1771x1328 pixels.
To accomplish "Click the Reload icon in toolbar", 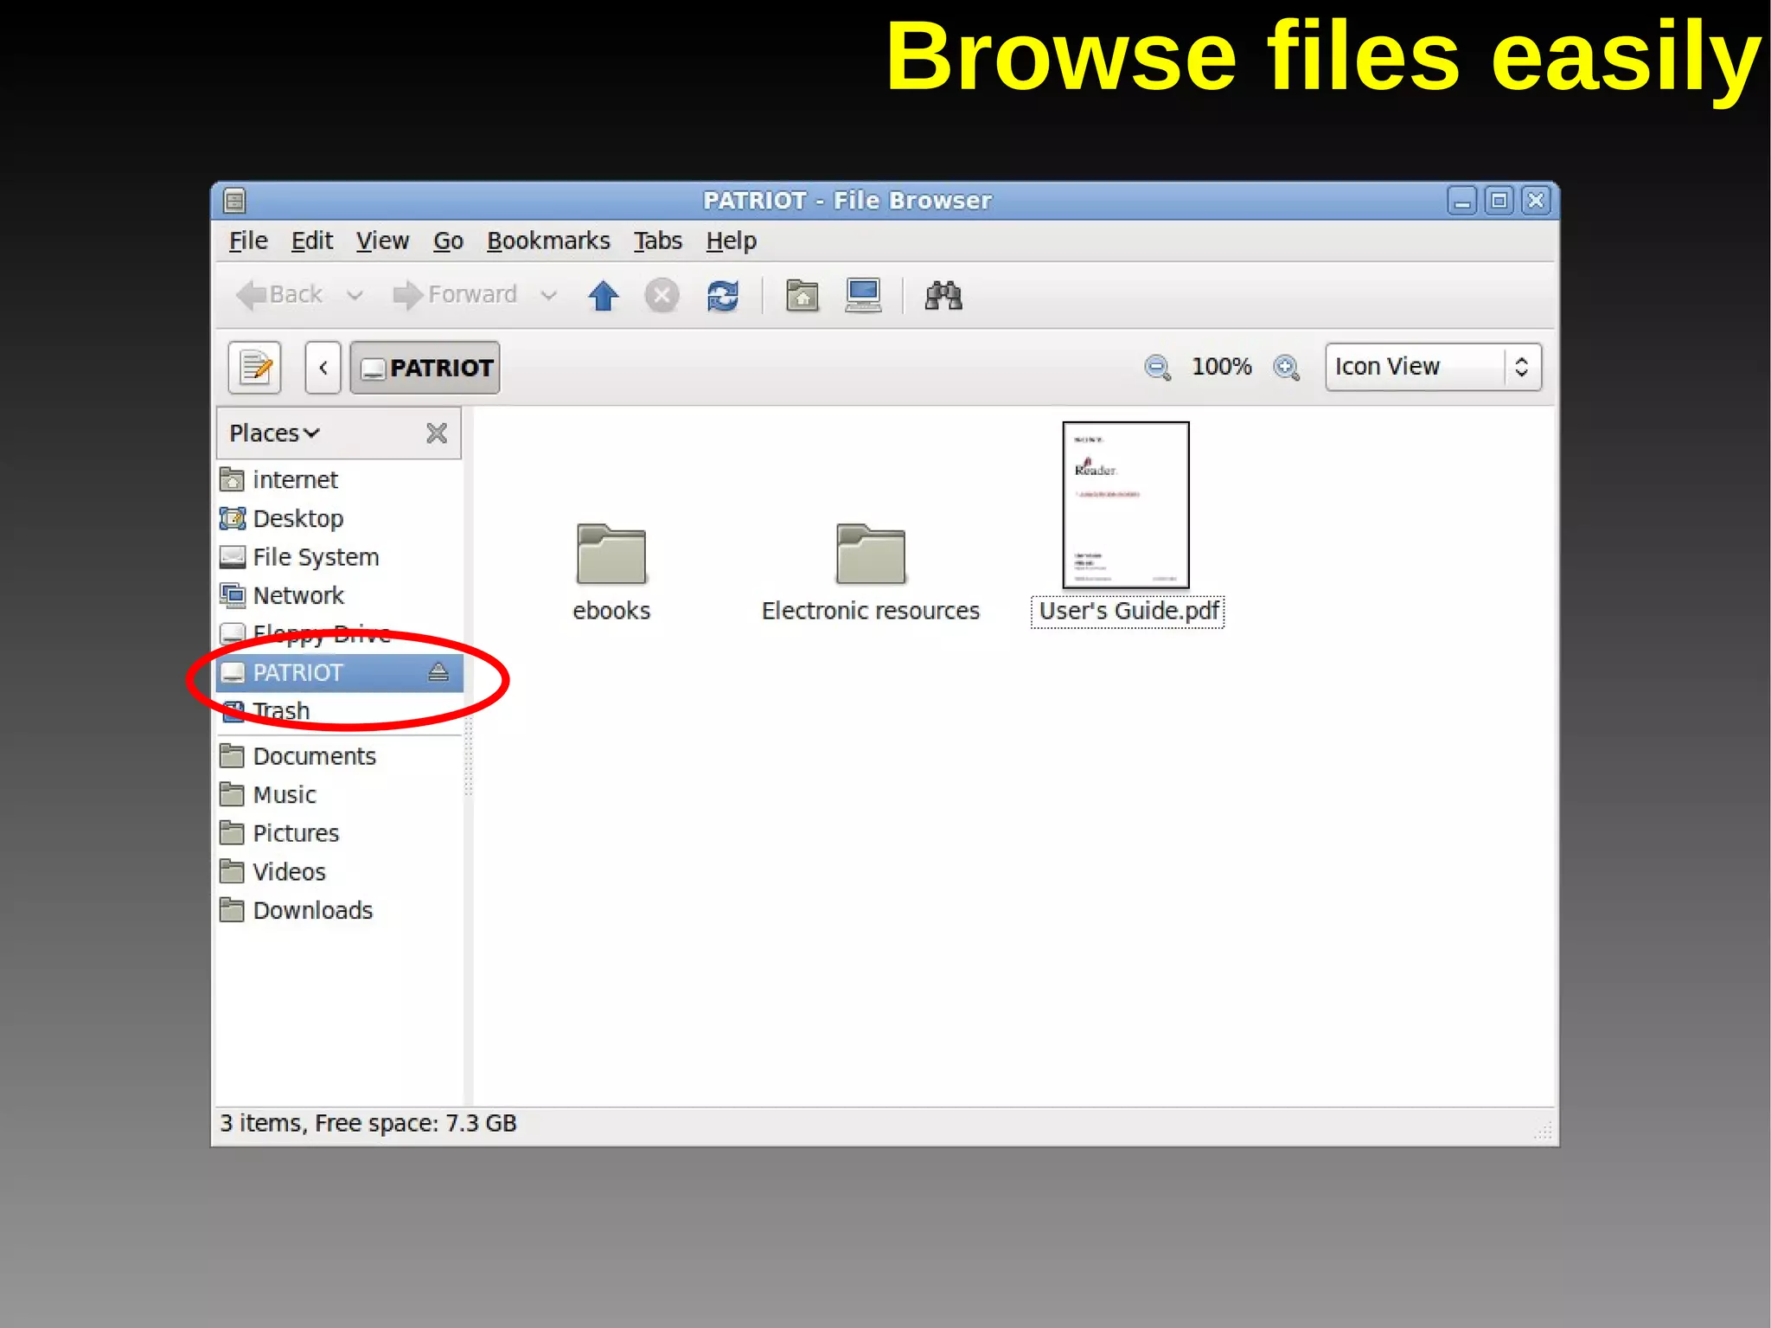I will tap(722, 296).
